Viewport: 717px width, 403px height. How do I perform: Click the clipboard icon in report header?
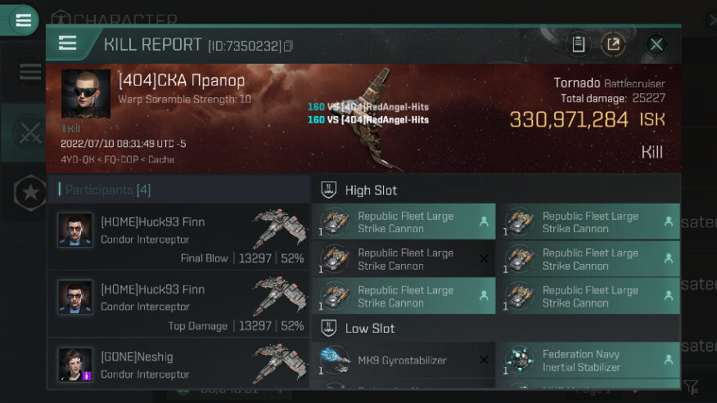(x=579, y=44)
